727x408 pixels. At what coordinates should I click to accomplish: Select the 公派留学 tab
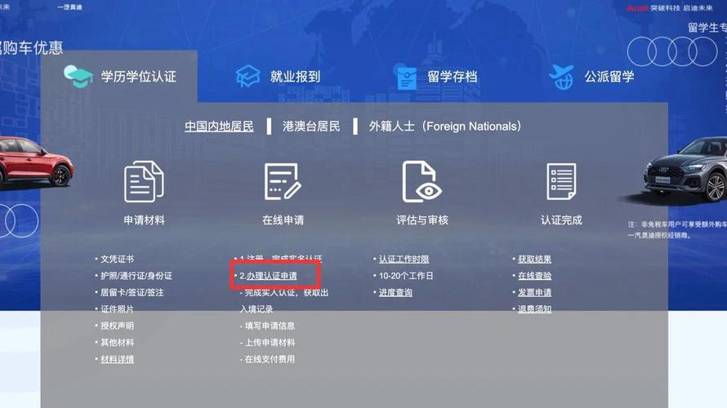pyautogui.click(x=609, y=77)
